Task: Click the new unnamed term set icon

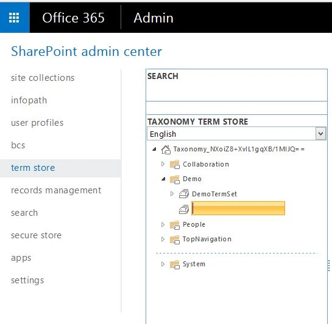Action: [184, 209]
